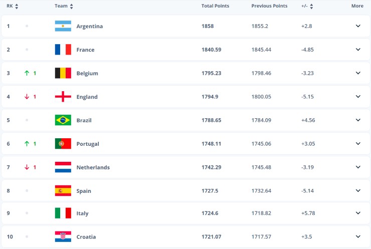This screenshot has height=249, width=371.
Task: Sort table by Team column
Action: (x=64, y=6)
